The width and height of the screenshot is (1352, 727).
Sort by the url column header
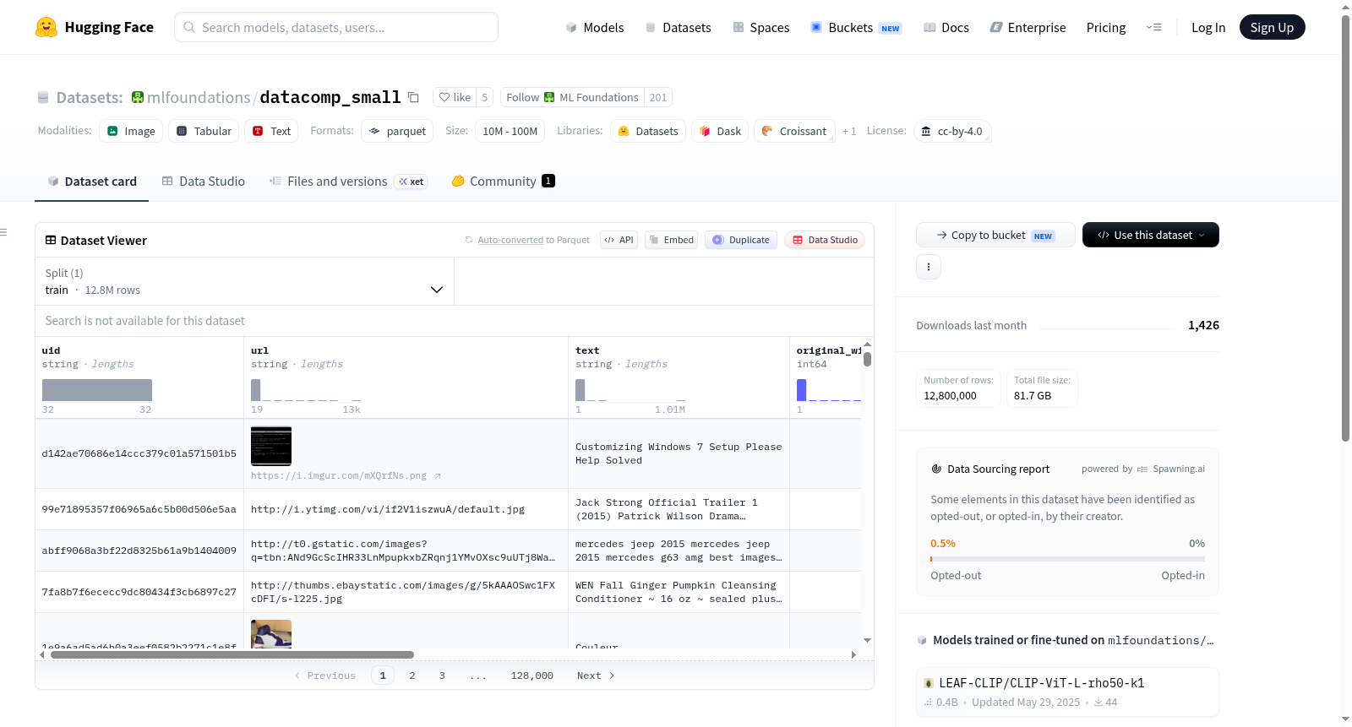(x=259, y=350)
